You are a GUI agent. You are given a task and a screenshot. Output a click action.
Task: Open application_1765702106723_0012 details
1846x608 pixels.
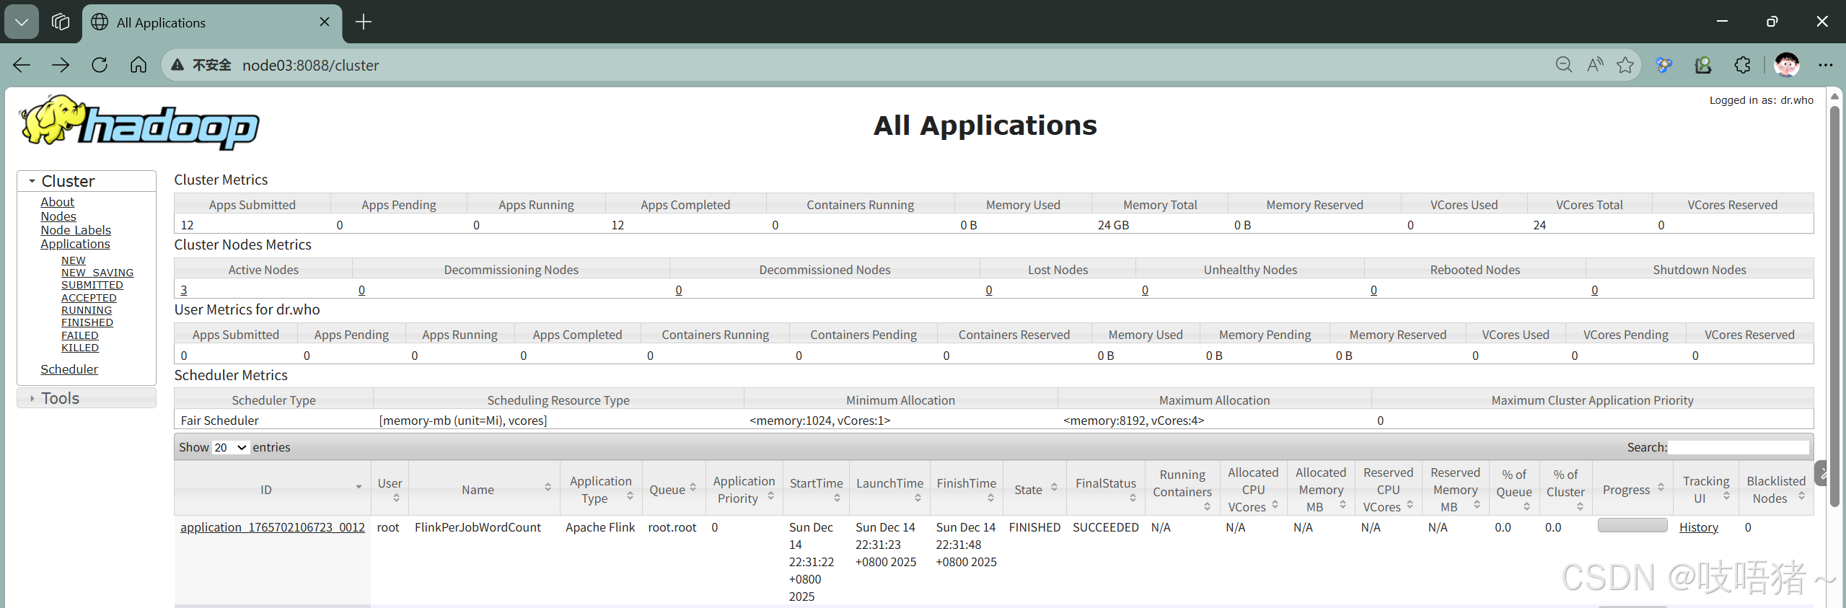click(x=273, y=527)
